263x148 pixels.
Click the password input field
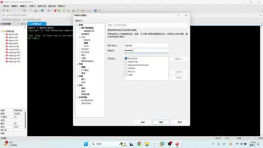146,51
